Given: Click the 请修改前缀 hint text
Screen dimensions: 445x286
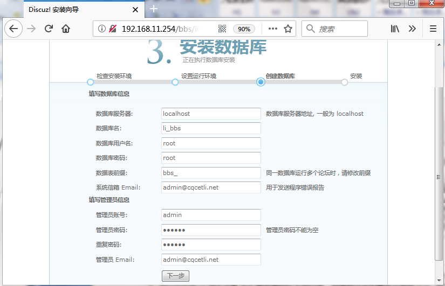Looking at the screenshot, I should 356,173.
